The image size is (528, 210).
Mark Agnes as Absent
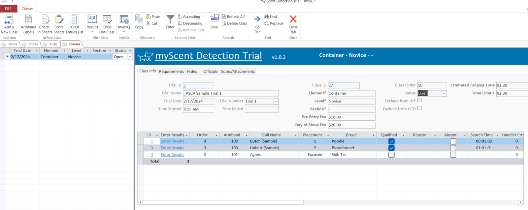[453, 155]
